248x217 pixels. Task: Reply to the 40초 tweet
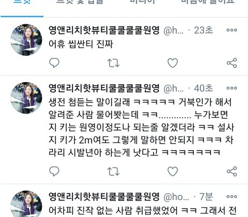click(x=54, y=171)
